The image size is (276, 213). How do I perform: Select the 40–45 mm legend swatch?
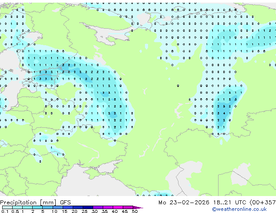point(118,207)
